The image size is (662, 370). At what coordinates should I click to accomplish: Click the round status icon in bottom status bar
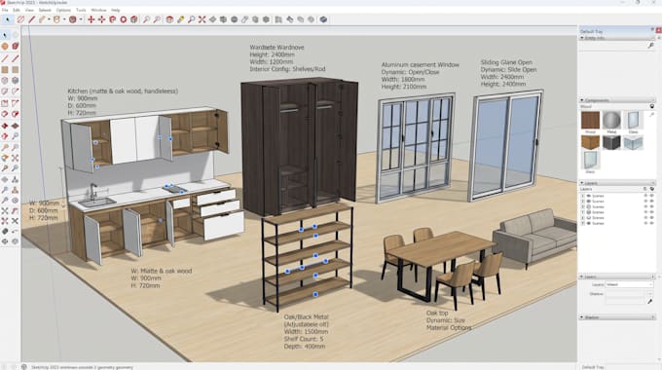(24, 367)
